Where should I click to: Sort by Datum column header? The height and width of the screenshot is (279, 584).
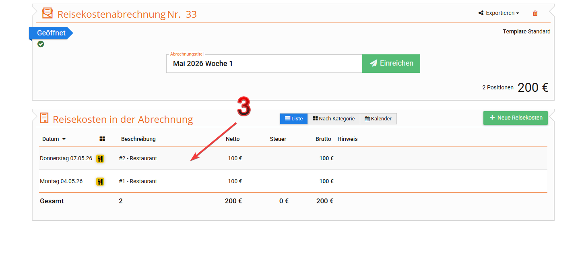click(x=54, y=139)
